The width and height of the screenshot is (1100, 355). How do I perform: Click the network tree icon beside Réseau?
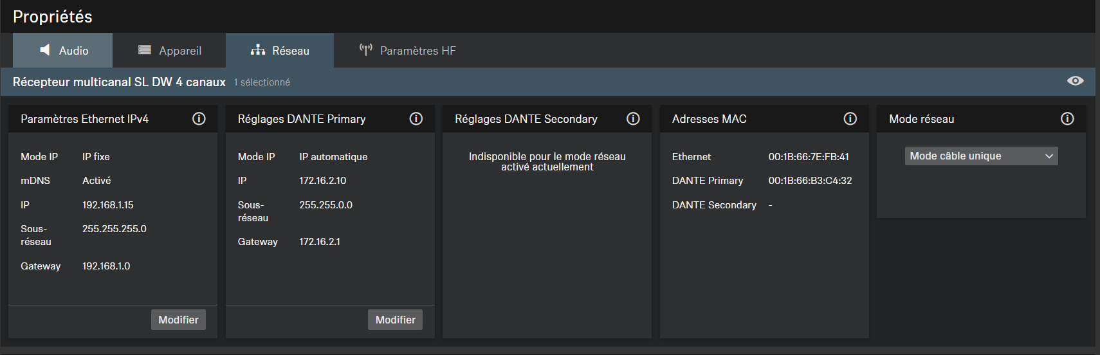tap(258, 50)
